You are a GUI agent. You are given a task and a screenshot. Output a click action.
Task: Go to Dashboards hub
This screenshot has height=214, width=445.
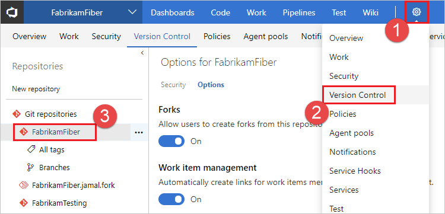click(173, 13)
